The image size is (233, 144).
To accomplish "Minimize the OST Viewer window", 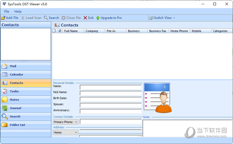I will pyautogui.click(x=203, y=4).
